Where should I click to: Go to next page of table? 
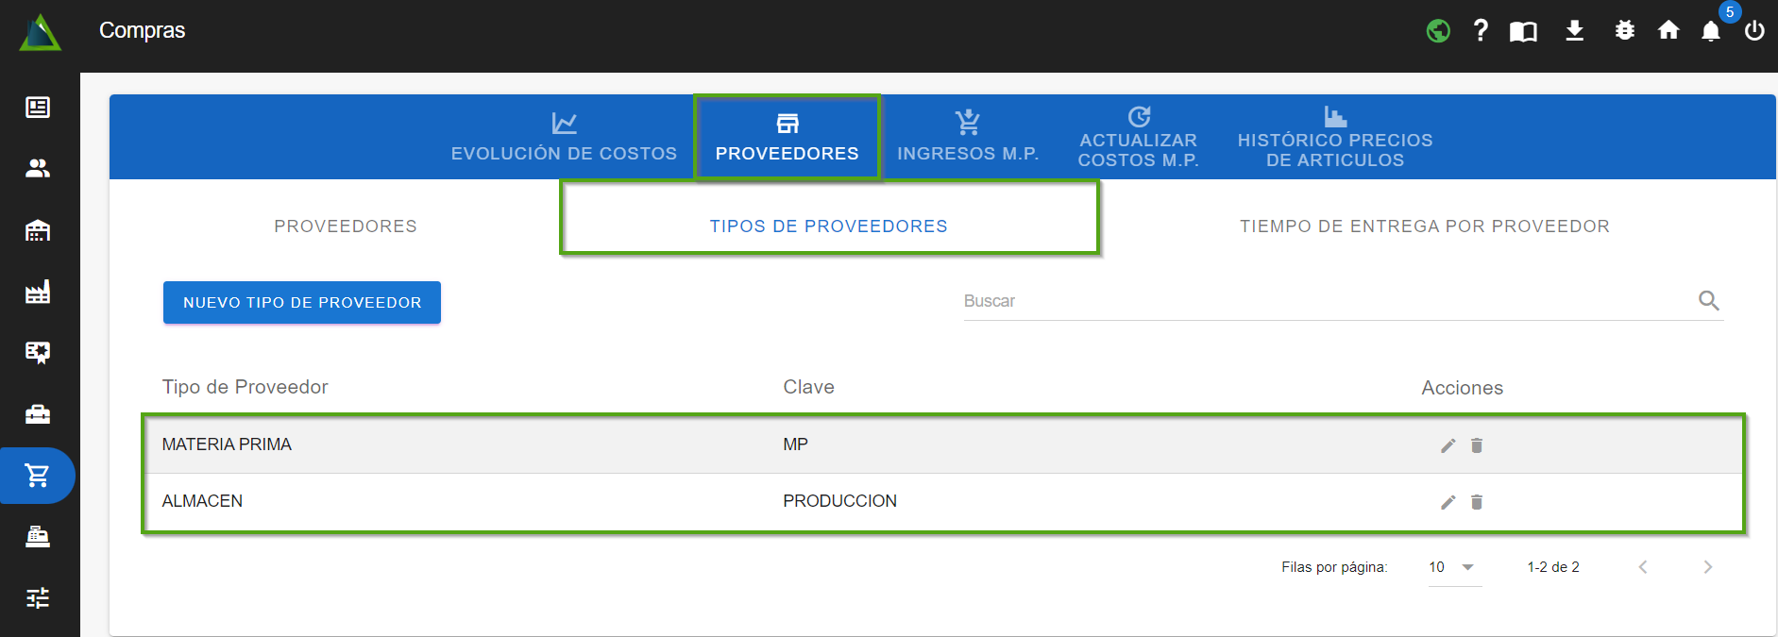click(1707, 567)
